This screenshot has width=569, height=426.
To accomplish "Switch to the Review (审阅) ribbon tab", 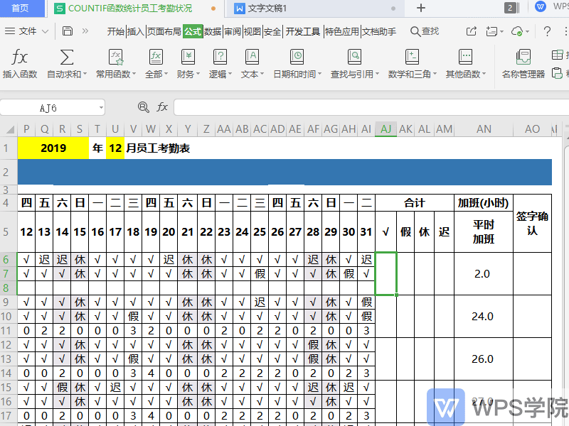I will [x=233, y=31].
